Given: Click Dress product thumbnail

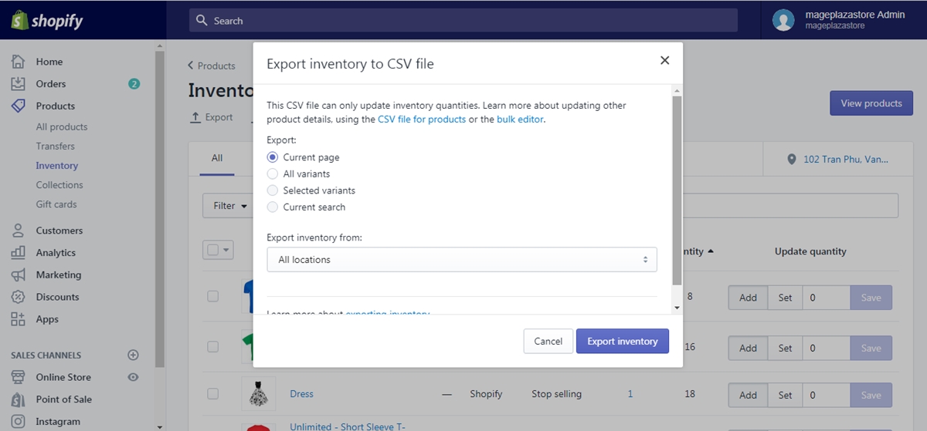Looking at the screenshot, I should coord(258,394).
